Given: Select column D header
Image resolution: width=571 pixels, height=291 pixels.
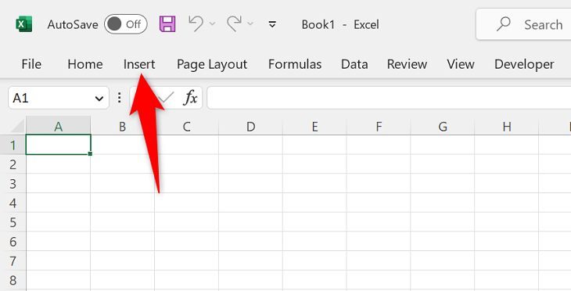Looking at the screenshot, I should click(x=250, y=126).
